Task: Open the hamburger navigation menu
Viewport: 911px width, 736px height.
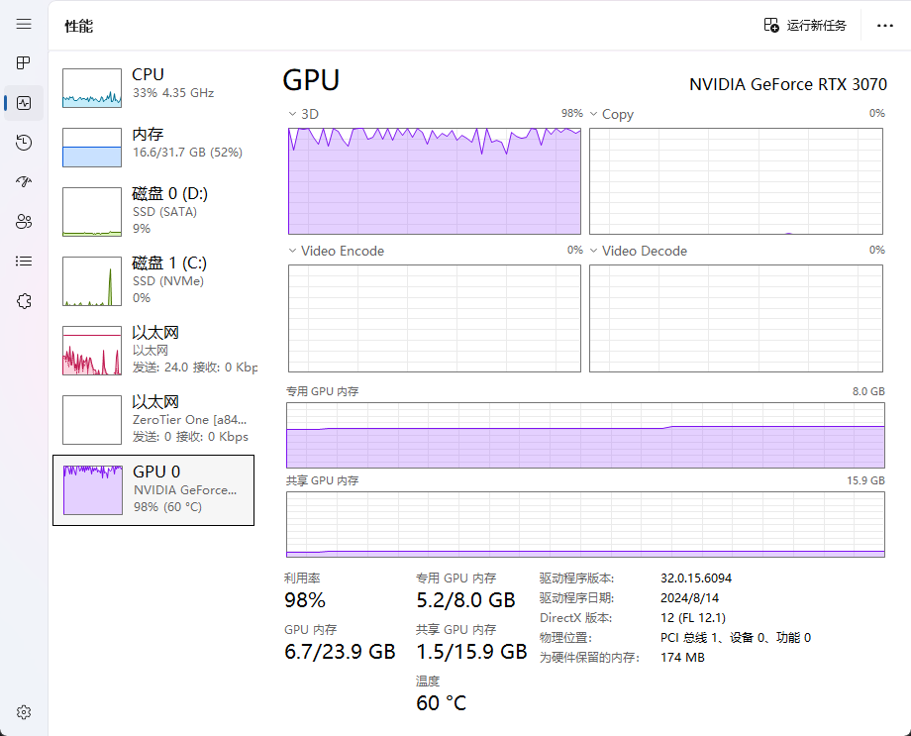Action: [x=24, y=24]
